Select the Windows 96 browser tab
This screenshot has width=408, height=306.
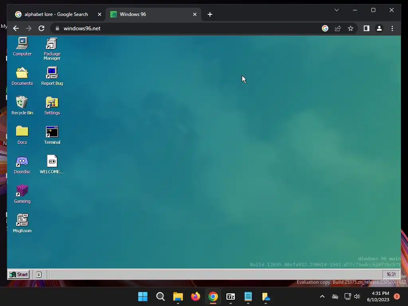point(153,14)
